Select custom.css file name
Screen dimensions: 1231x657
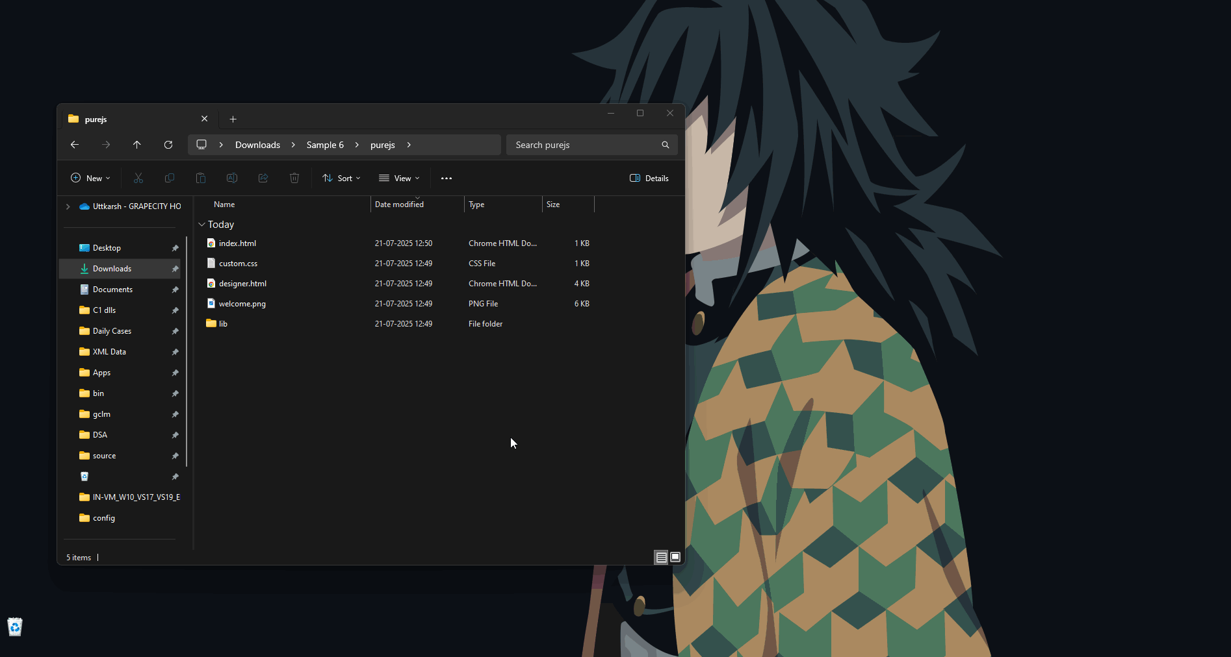pyautogui.click(x=238, y=264)
